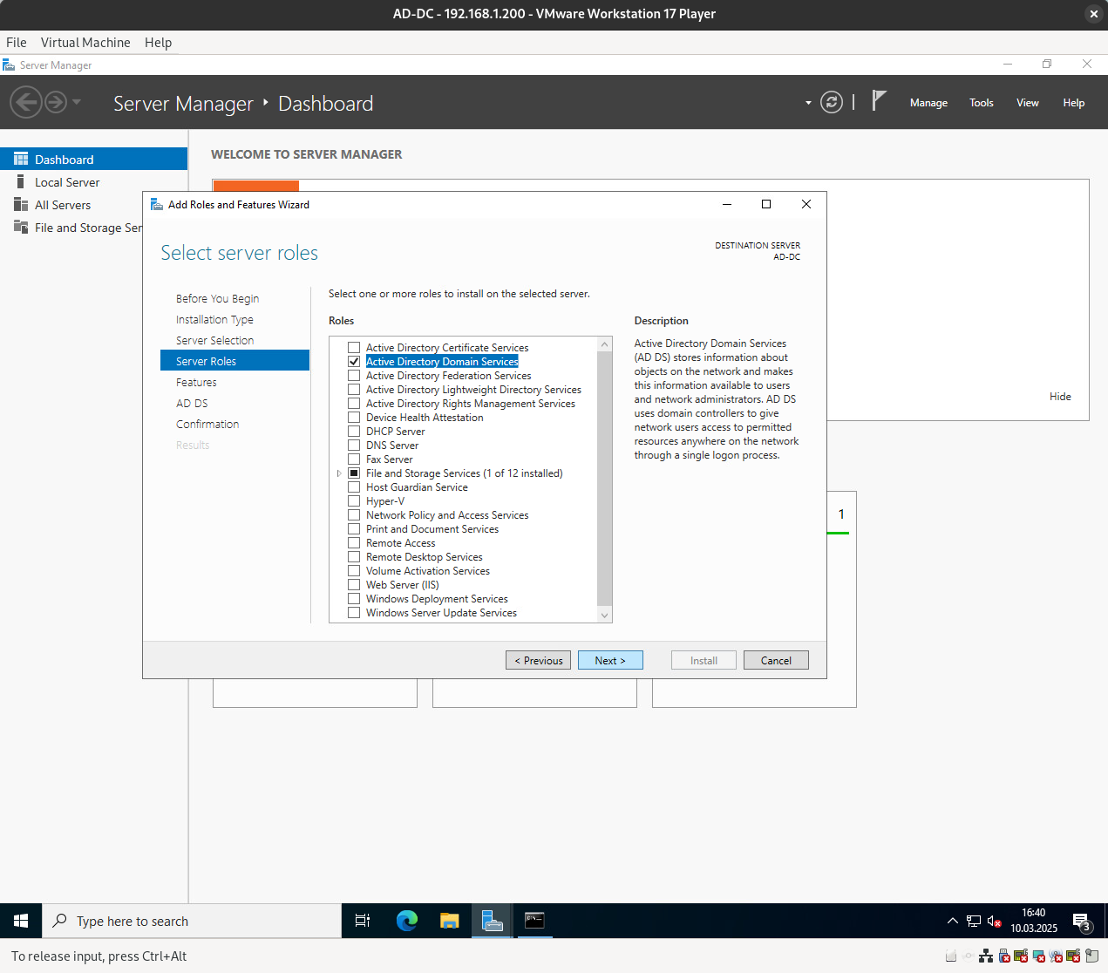Image resolution: width=1108 pixels, height=973 pixels.
Task: Click the back navigation arrow icon
Action: click(x=26, y=103)
